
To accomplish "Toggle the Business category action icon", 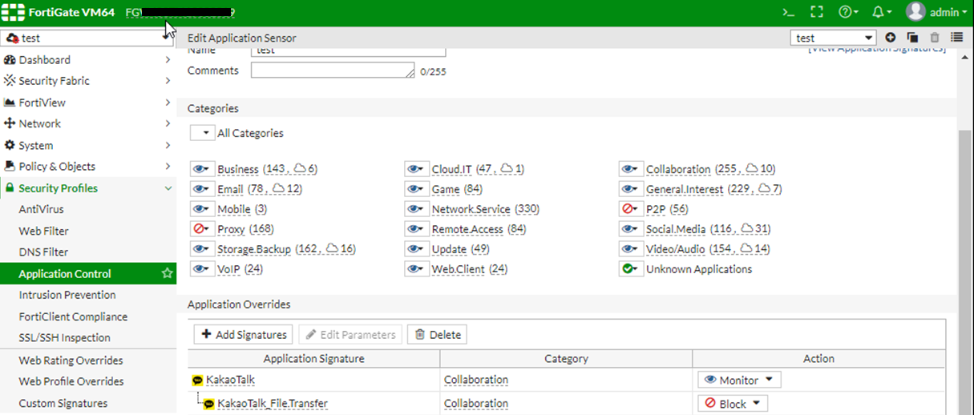I will tap(201, 169).
